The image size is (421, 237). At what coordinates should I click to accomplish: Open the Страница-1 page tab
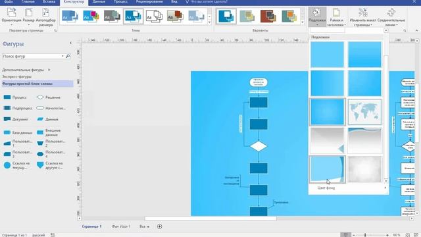coord(92,226)
